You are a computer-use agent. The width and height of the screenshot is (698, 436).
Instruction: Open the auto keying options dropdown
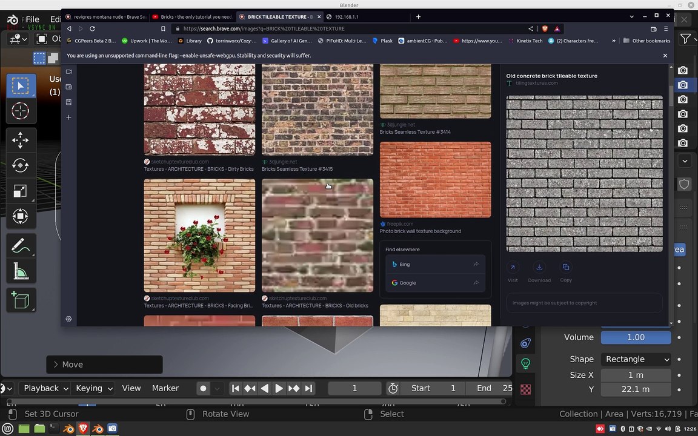[217, 388]
